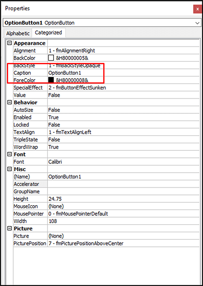Collapse the Misc category
The image size is (203, 286).
click(9, 169)
